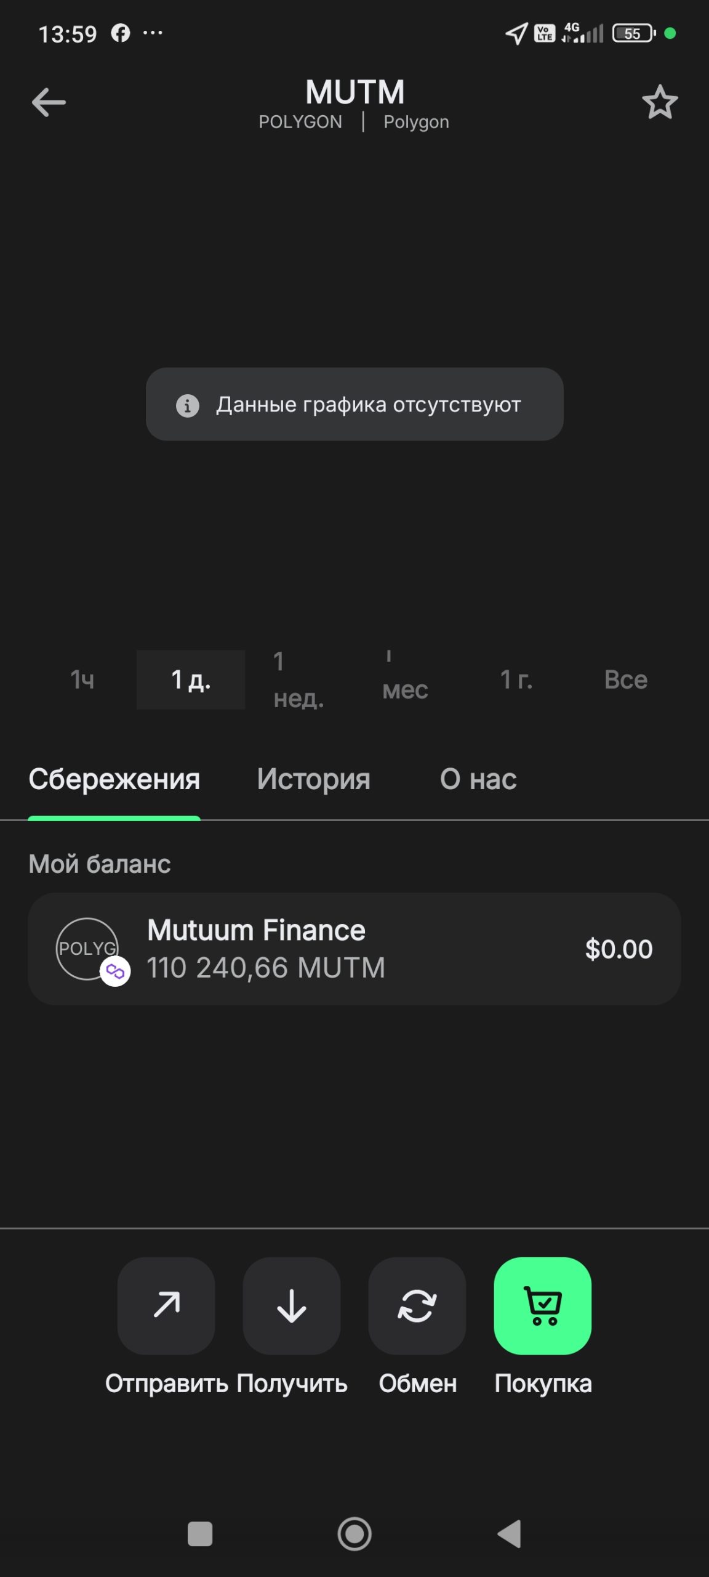This screenshot has height=1577, width=709.
Task: Switch chart range to 1 мес
Action: (x=404, y=679)
